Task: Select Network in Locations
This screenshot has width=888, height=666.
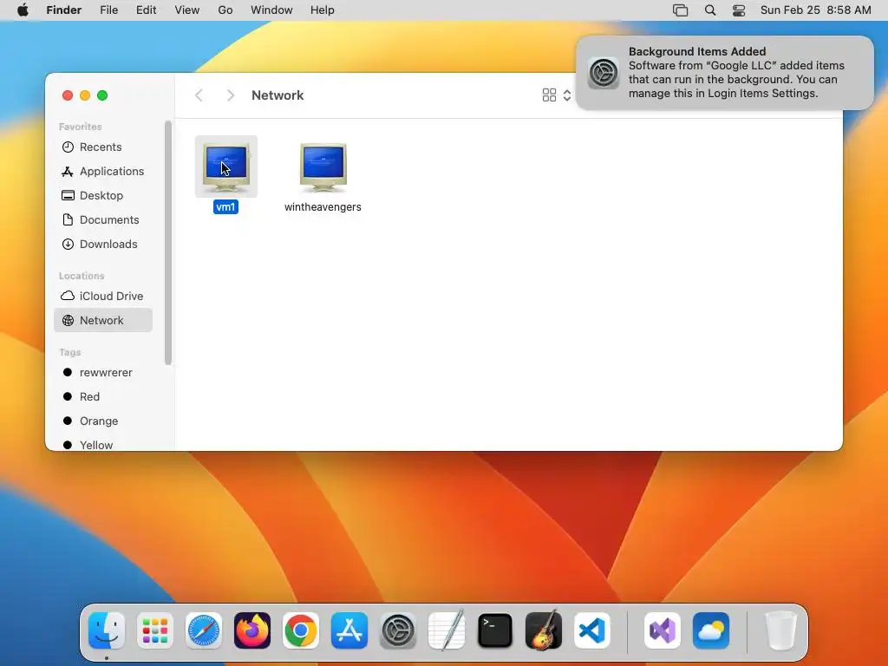Action: pyautogui.click(x=103, y=321)
